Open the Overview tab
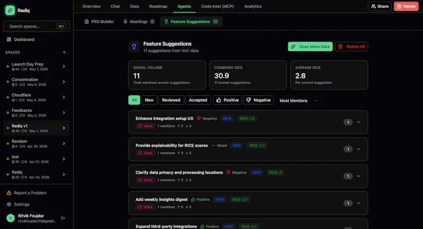Viewport: 423px width, 229px height. tap(91, 6)
